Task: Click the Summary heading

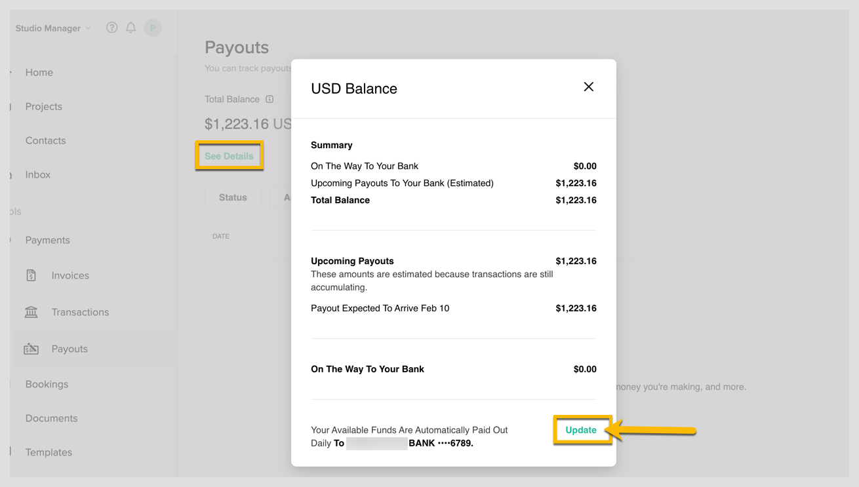Action: 332,145
